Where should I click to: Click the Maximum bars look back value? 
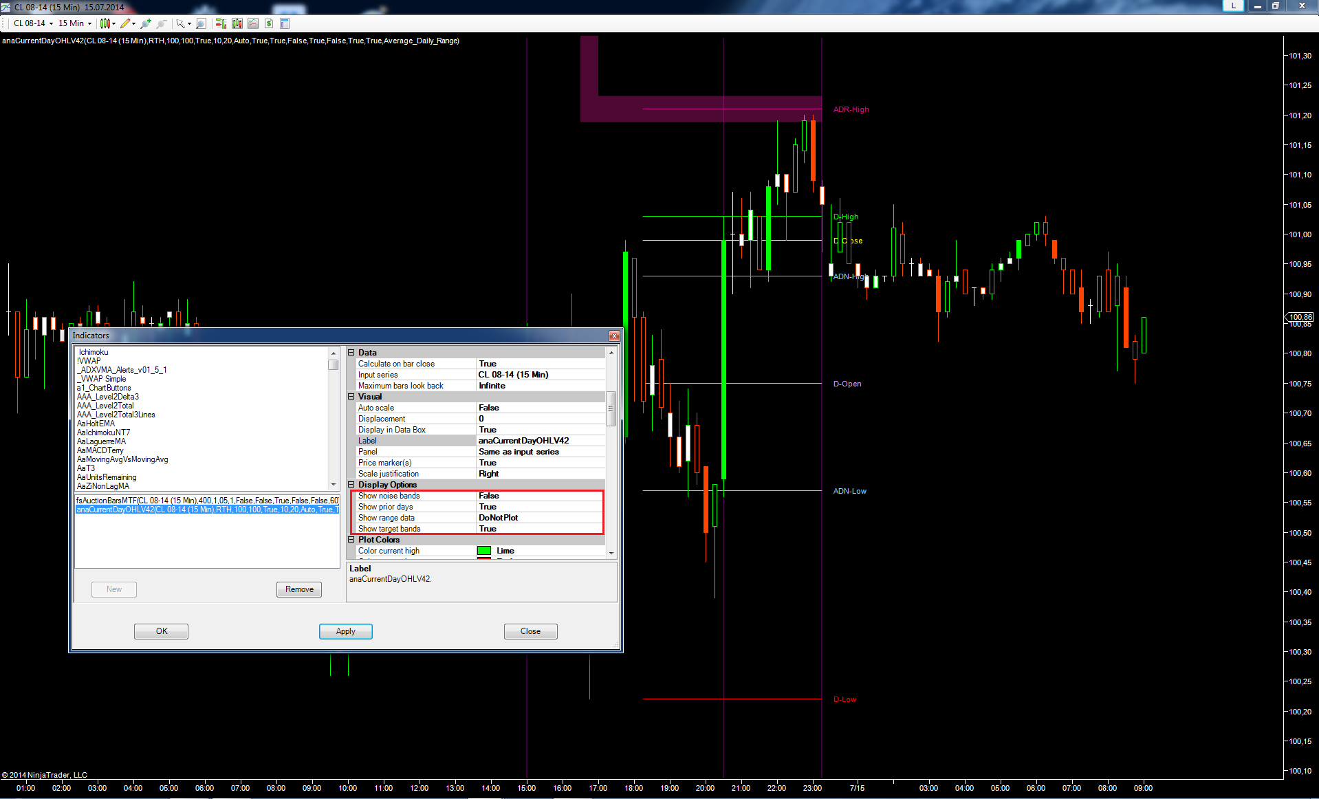click(x=541, y=386)
